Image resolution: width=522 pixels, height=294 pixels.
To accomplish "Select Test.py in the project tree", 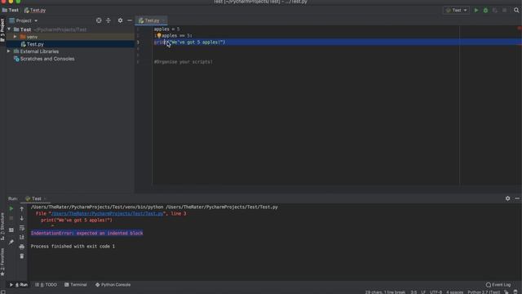I will tap(35, 44).
